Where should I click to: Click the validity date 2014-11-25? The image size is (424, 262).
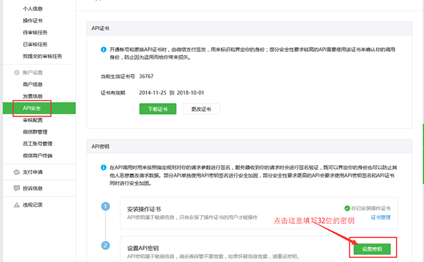click(153, 93)
